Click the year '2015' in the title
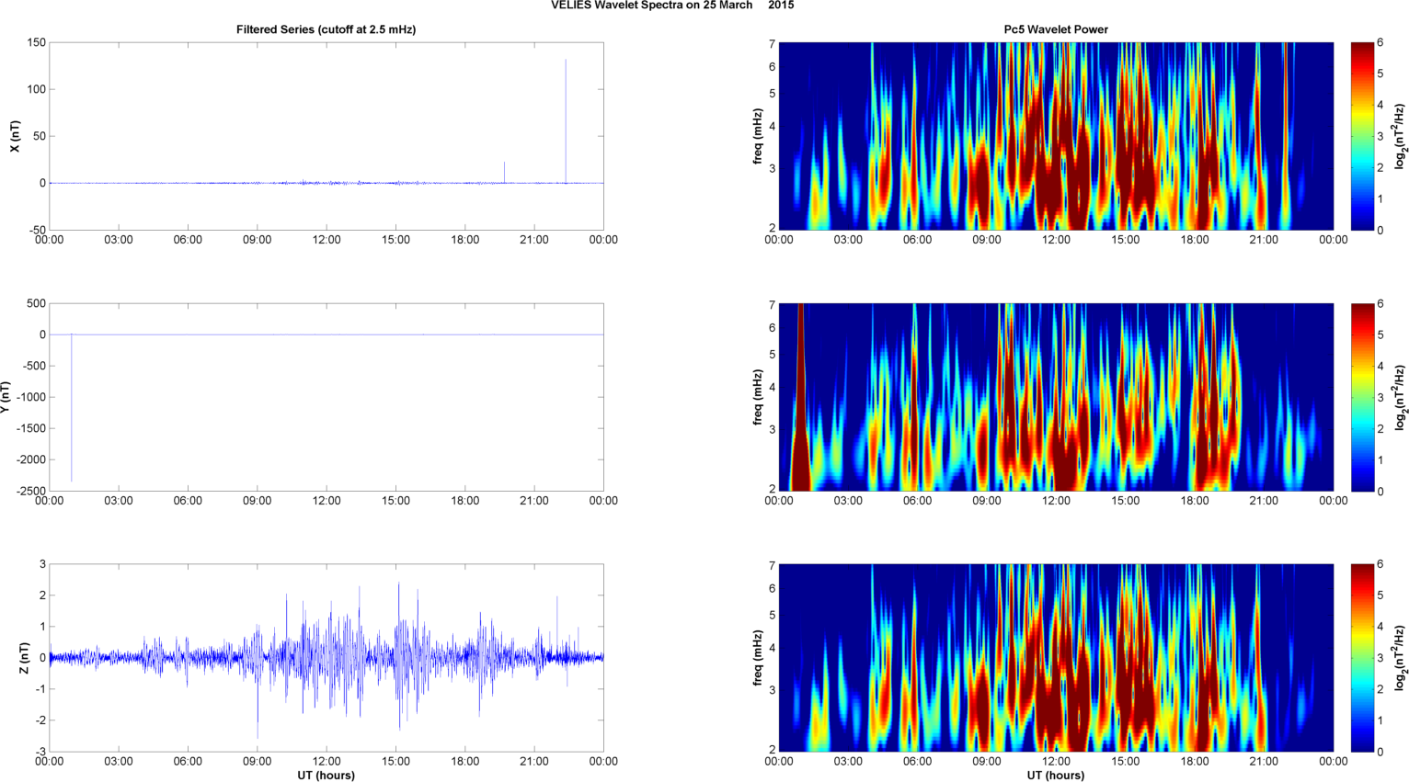 coord(781,6)
